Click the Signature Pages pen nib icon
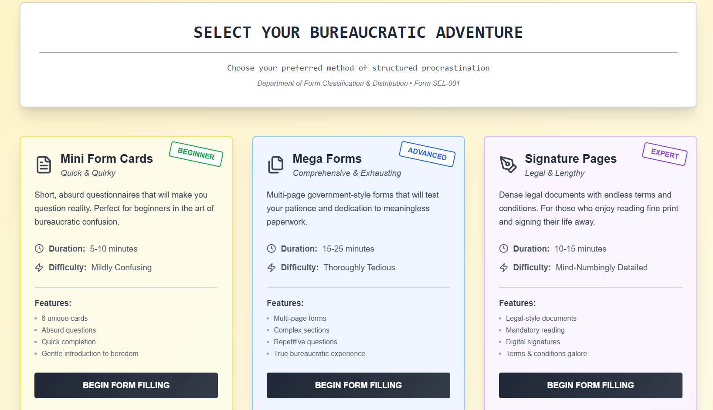 pos(508,165)
